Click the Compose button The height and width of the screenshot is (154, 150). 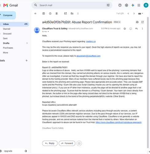point(8,15)
